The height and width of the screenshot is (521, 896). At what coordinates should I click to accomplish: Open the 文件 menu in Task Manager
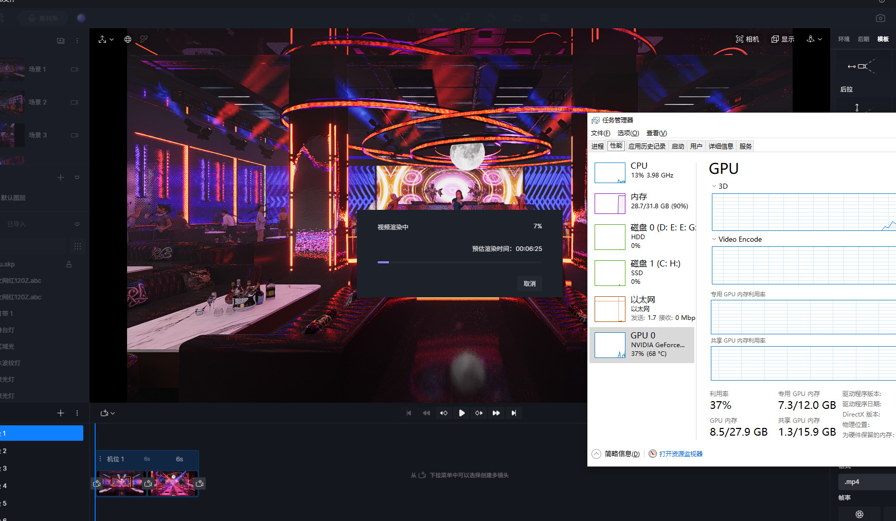pyautogui.click(x=600, y=133)
